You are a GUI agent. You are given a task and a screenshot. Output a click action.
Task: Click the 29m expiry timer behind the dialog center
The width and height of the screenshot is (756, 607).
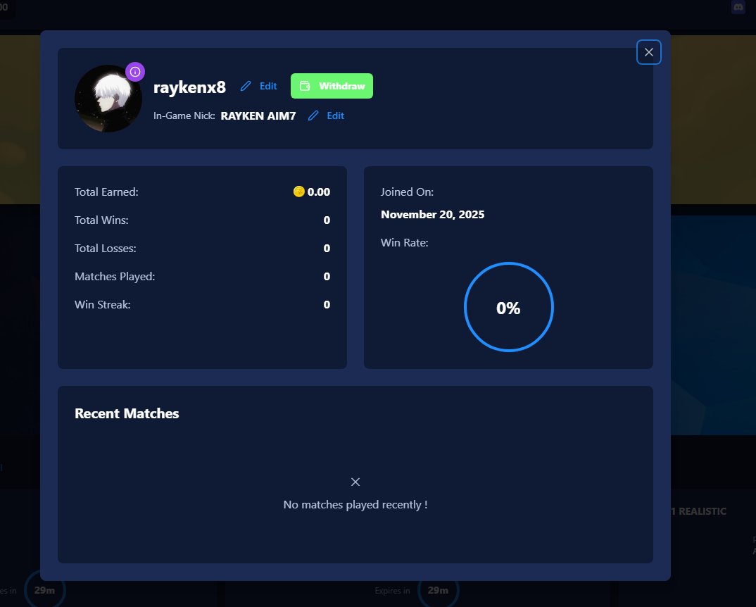[438, 591]
